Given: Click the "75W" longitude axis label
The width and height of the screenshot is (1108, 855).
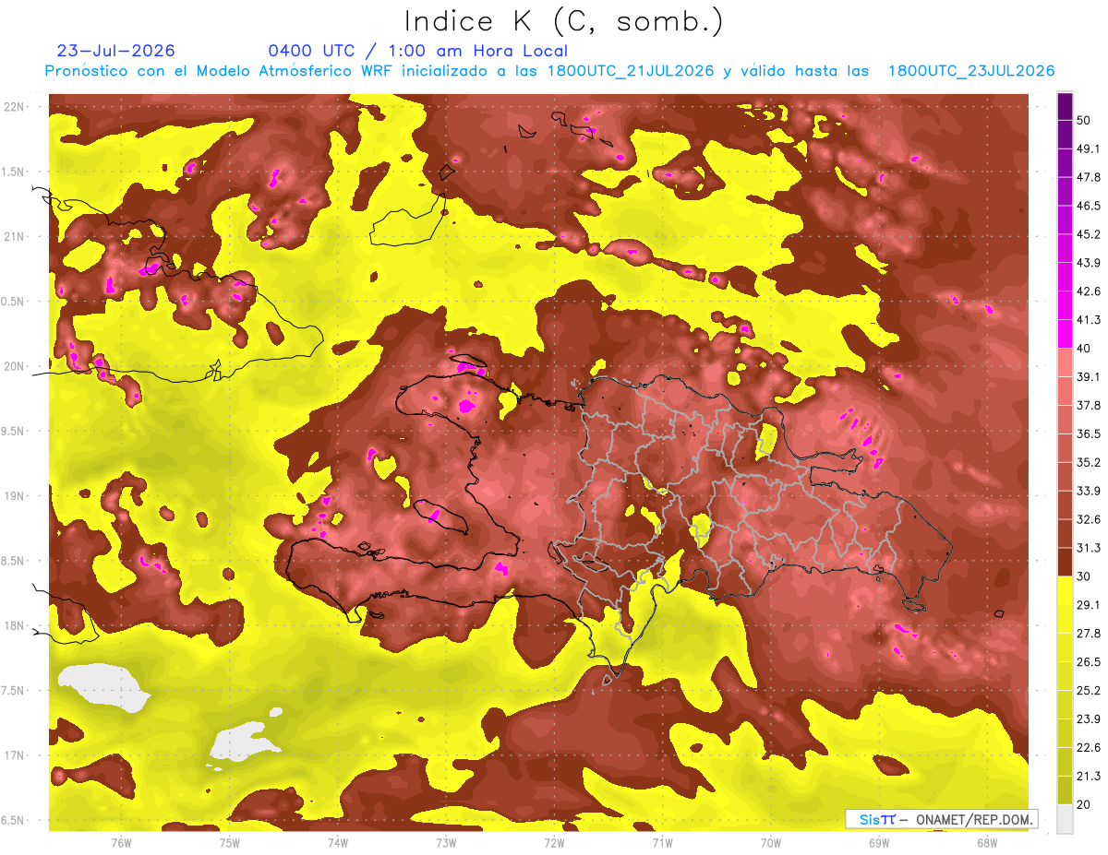Looking at the screenshot, I should click(x=229, y=843).
